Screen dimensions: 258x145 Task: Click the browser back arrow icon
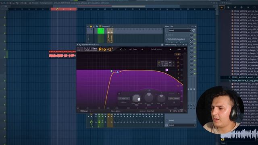point(222,7)
